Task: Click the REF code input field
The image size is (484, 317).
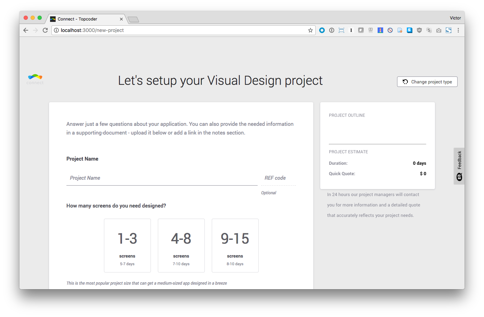Action: (x=279, y=178)
